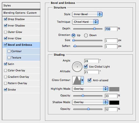Click the Soften slider handle
This screenshot has height=123, width=139.
[x=75, y=46]
